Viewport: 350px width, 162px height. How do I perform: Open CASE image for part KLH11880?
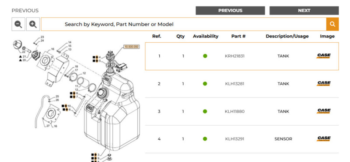tap(324, 111)
